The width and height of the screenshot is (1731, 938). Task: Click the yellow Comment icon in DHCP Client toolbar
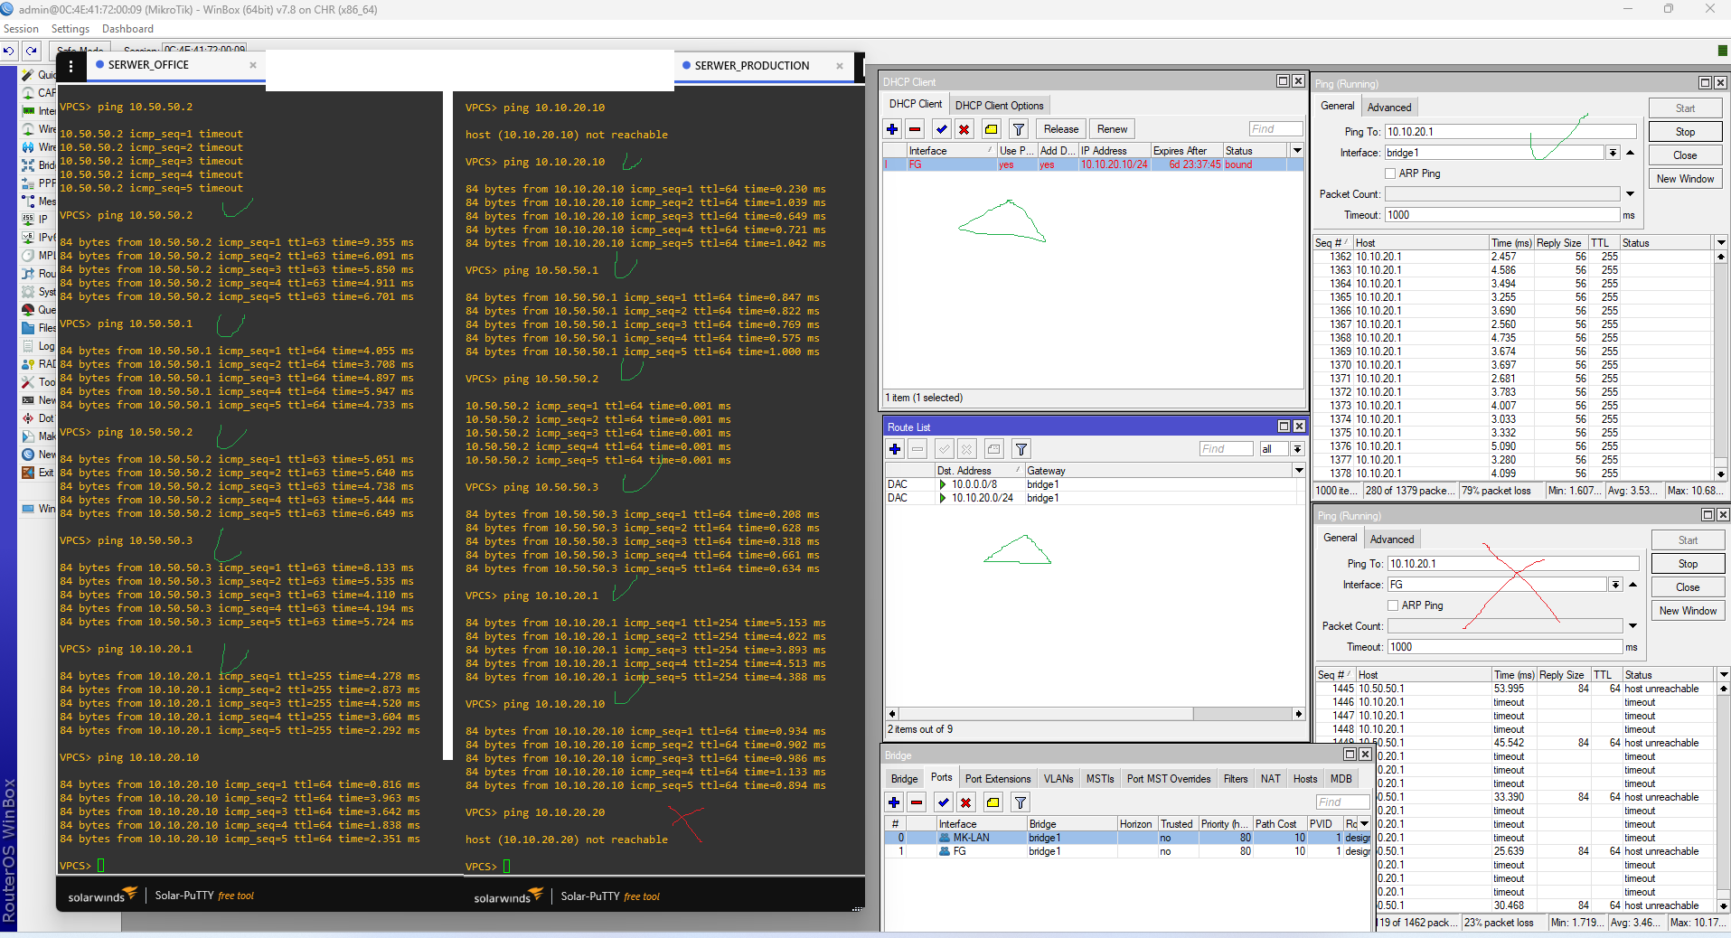click(992, 129)
